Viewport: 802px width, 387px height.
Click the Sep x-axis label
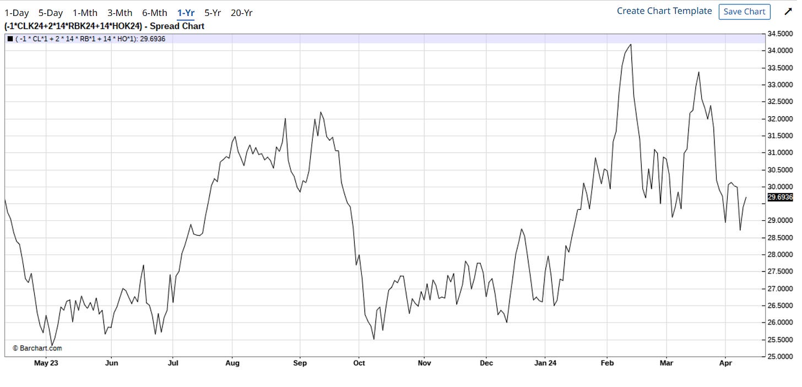pyautogui.click(x=300, y=363)
